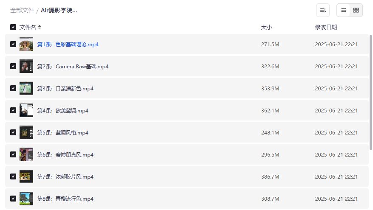Switch to grid view layout
Screen dimensions: 373x210
click(x=356, y=10)
